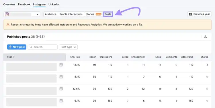Sort by the Post column header
The width and height of the screenshot is (215, 108).
(x=35, y=57)
